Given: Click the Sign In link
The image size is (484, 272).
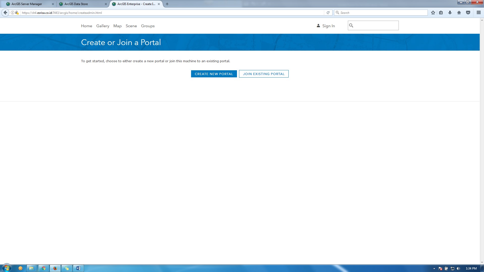Looking at the screenshot, I should pyautogui.click(x=328, y=26).
